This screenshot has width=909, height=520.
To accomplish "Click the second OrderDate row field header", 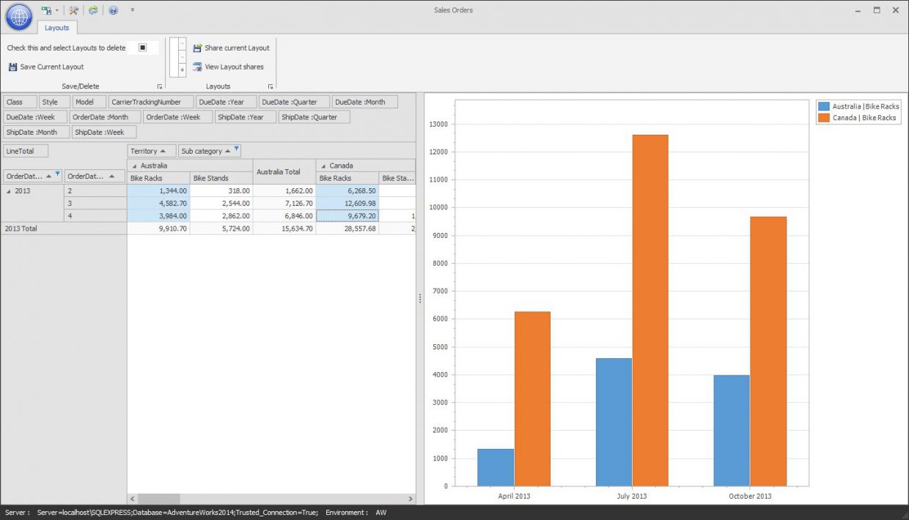I will tap(95, 177).
